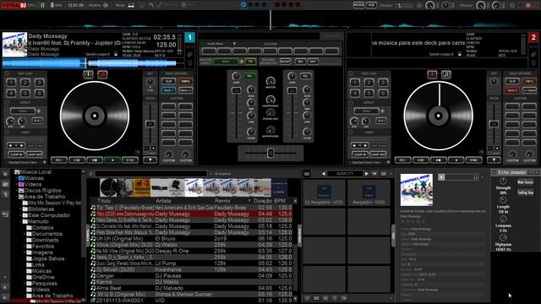
Task: Toggle the MONO button in the top bar
Action: pyautogui.click(x=358, y=5)
